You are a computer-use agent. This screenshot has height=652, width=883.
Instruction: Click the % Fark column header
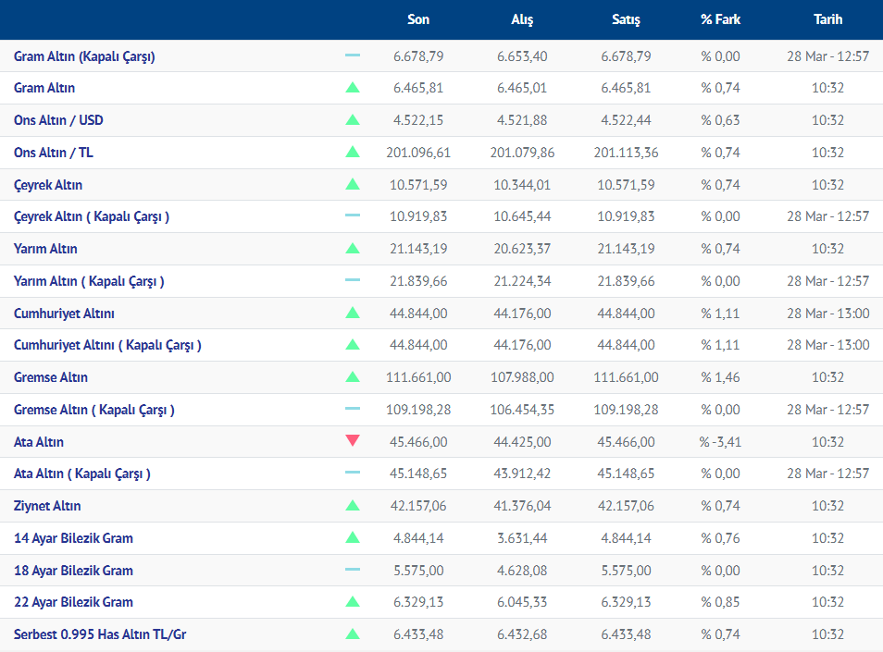720,19
